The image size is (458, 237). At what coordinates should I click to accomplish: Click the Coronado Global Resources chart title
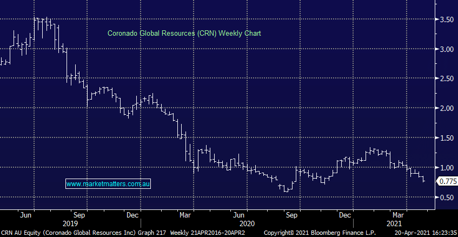183,34
